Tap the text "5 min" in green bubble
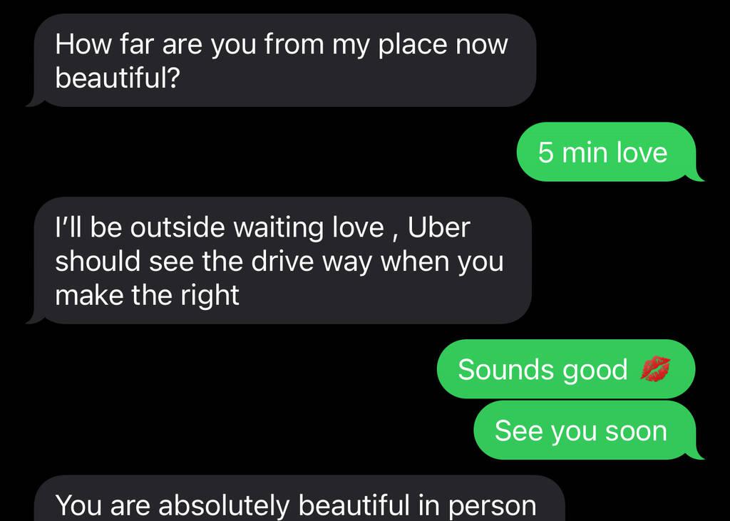Image resolution: width=730 pixels, height=521 pixels. pyautogui.click(x=572, y=153)
